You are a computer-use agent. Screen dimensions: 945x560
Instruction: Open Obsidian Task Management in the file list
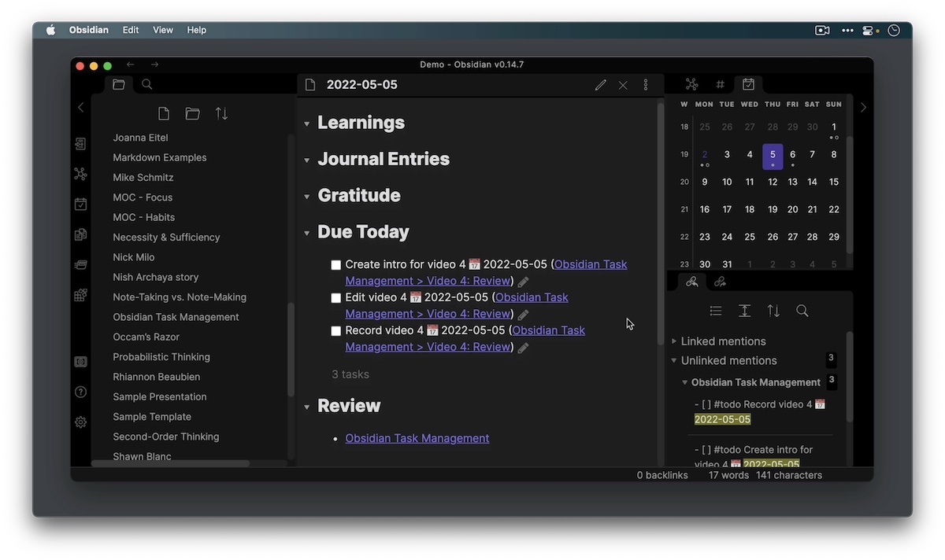176,317
